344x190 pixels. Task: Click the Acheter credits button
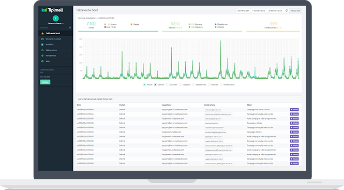pyautogui.click(x=45, y=82)
